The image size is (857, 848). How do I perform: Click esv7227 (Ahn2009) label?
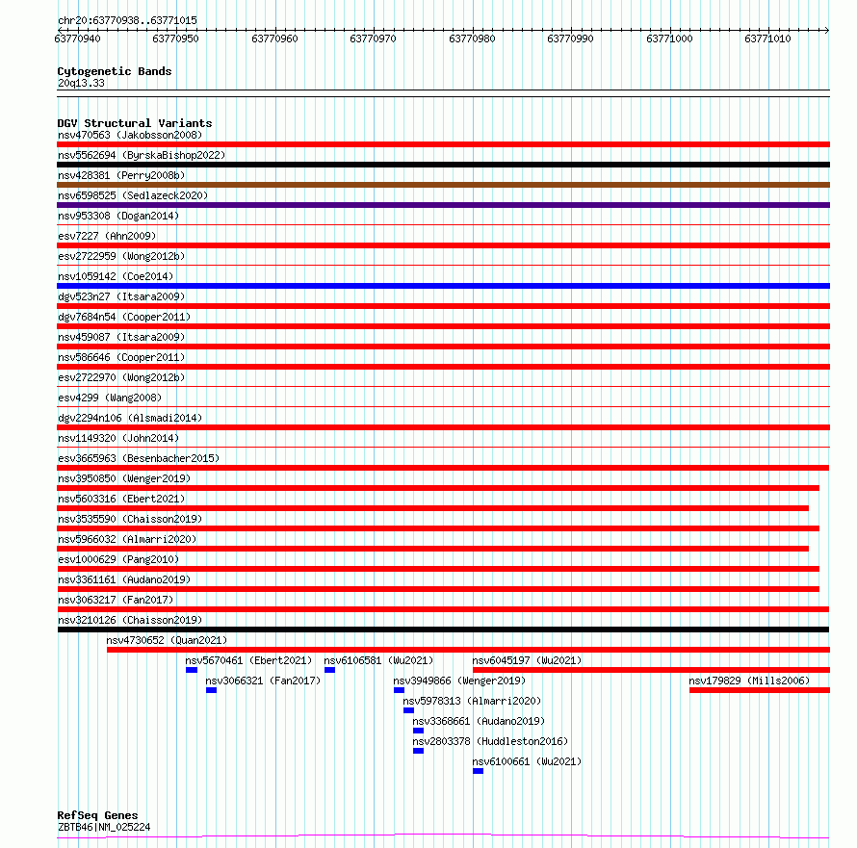pyautogui.click(x=107, y=236)
